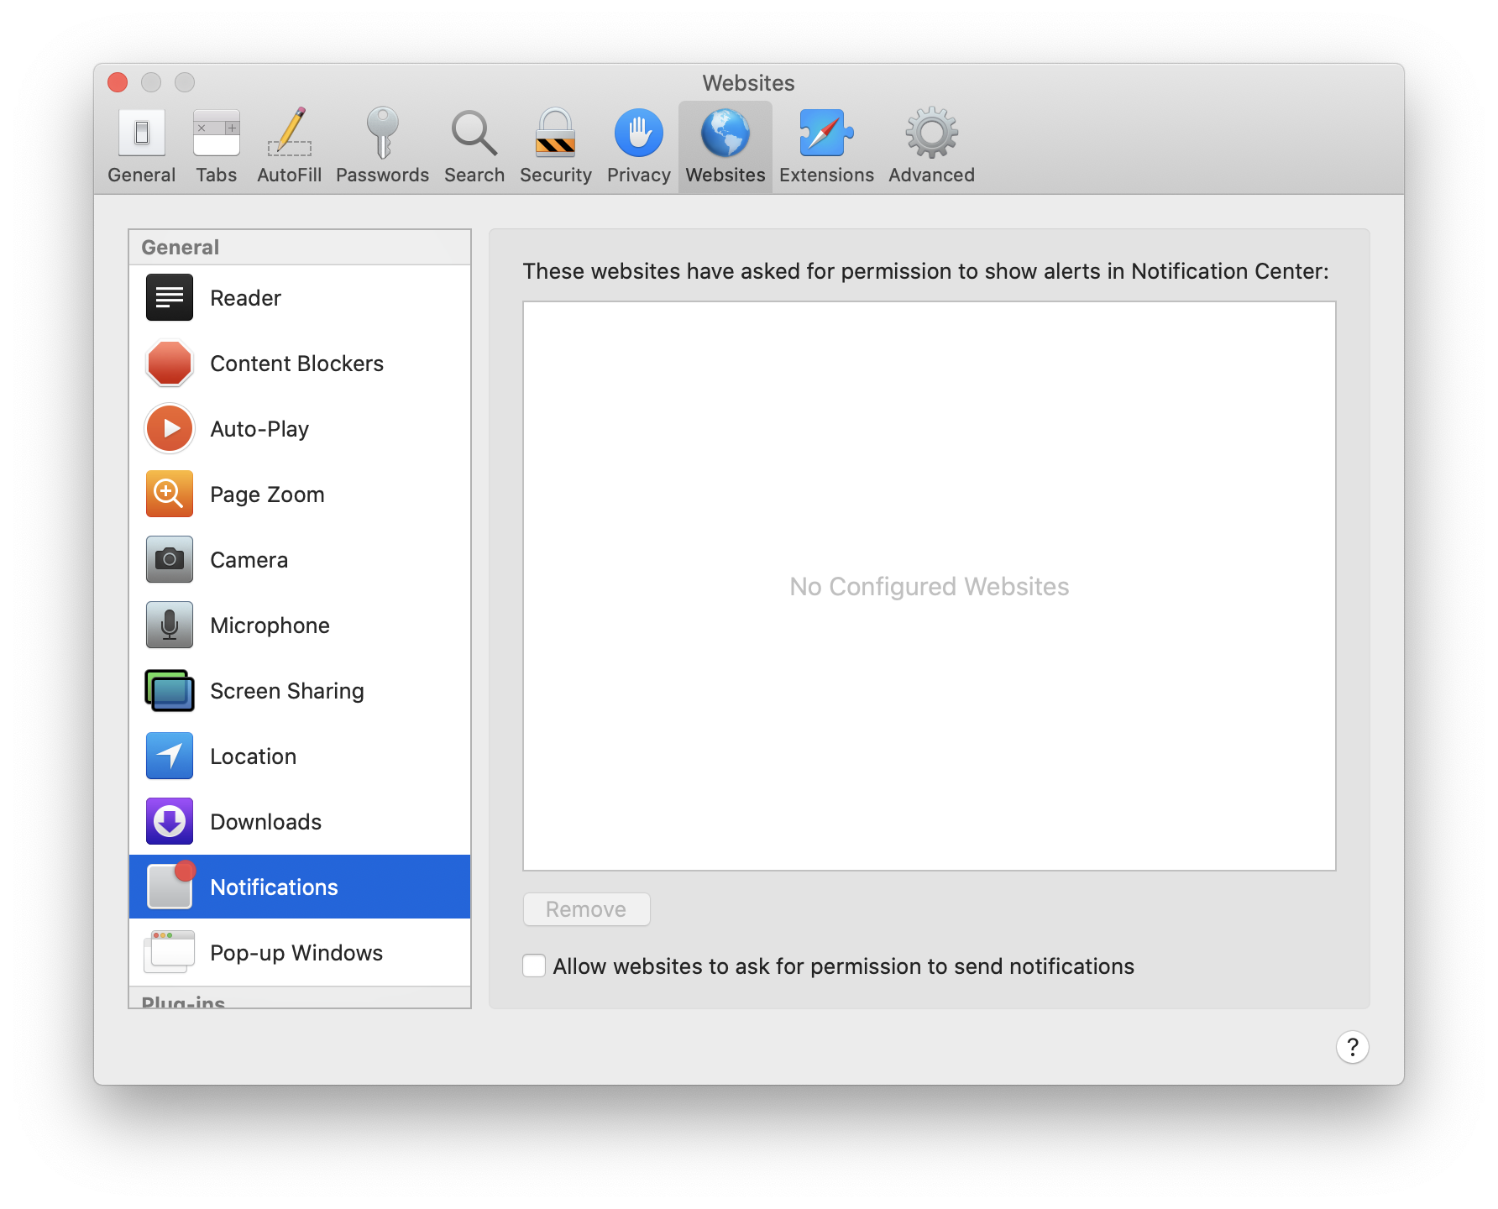Viewport: 1498px width, 1209px height.
Task: Open the Advanced gear icon
Action: point(932,133)
